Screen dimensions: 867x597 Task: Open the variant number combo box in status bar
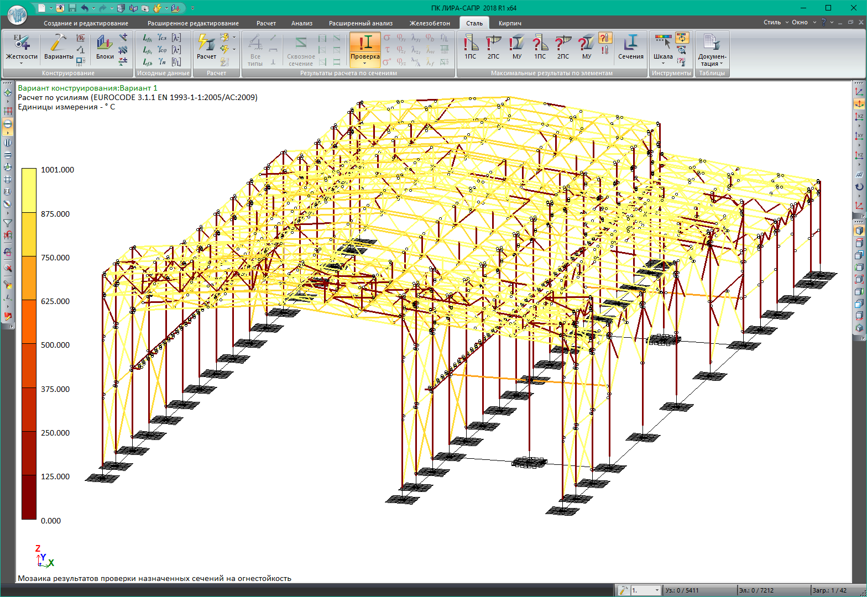646,590
